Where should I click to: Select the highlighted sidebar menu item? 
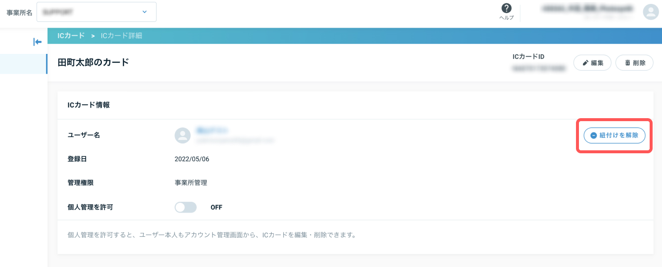tap(23, 64)
